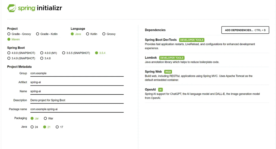The width and height of the screenshot is (276, 149).
Task: Set Java version to 24
Action: (x=32, y=127)
